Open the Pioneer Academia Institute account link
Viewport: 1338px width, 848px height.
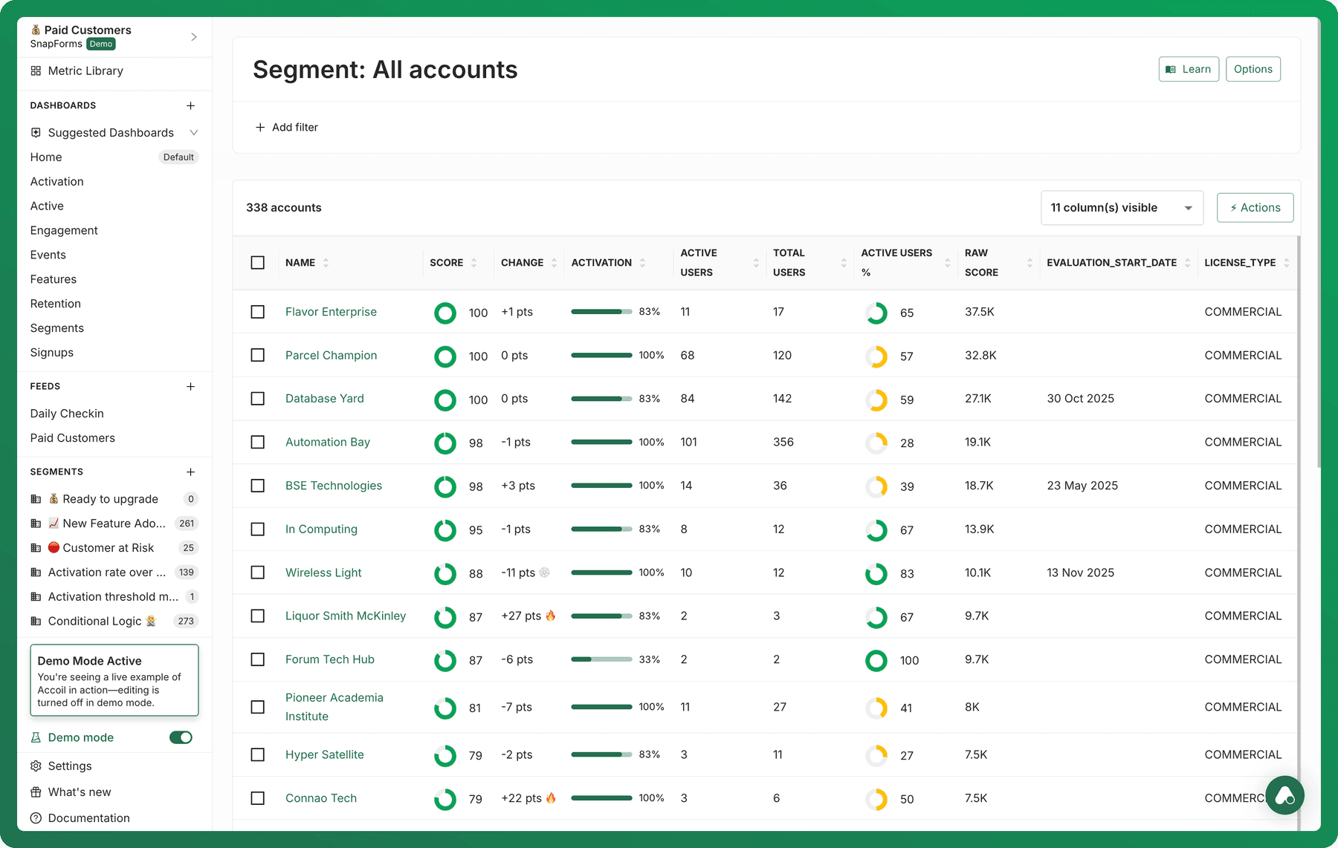[x=334, y=707]
